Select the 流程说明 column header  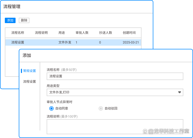41,33
